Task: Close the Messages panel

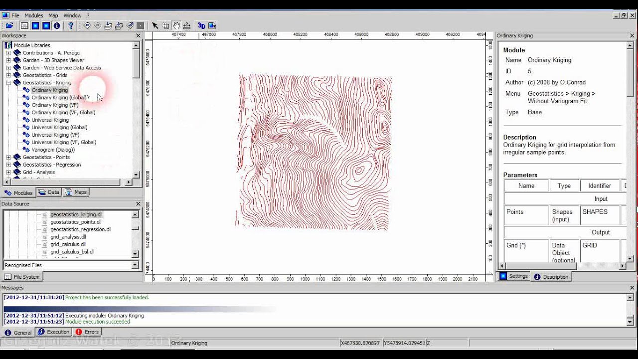Action: 633,288
